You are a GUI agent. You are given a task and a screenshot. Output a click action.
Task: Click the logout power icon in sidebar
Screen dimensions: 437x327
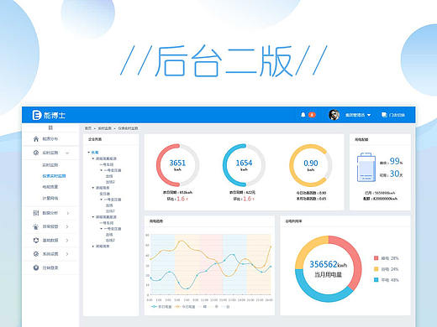[x=36, y=267]
